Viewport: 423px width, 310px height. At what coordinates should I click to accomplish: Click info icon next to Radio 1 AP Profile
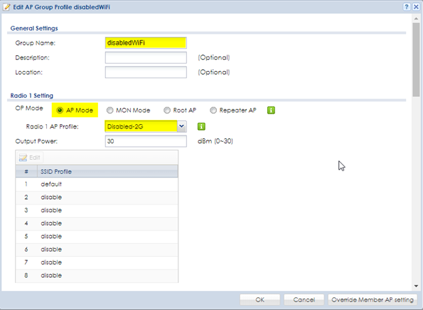tap(201, 126)
